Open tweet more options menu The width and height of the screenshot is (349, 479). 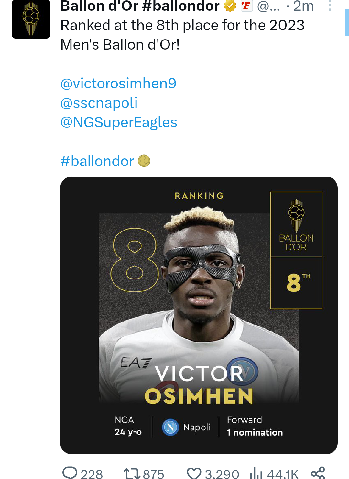pos(330,6)
